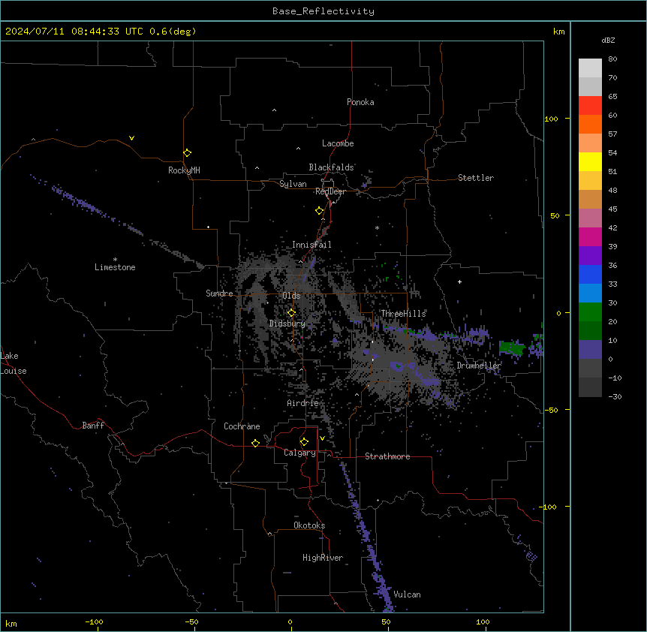Click the yellow V marker northeast of Calgary
The height and width of the screenshot is (632, 647).
pos(322,438)
